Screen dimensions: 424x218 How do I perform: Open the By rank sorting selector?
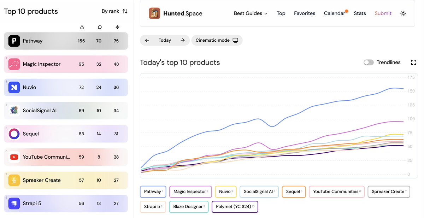[x=114, y=11]
